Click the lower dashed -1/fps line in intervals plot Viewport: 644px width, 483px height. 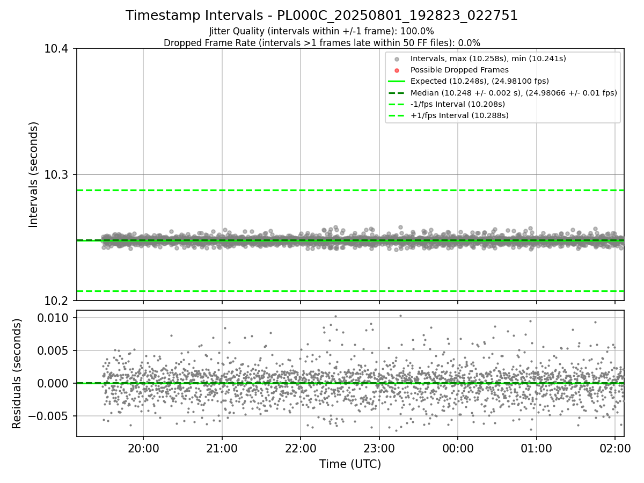[350, 291]
